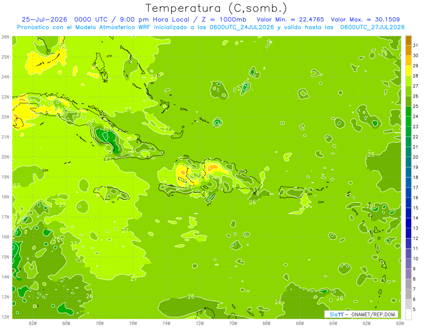
Task: Click the "19N" latitude axis label
Action: 5,177
